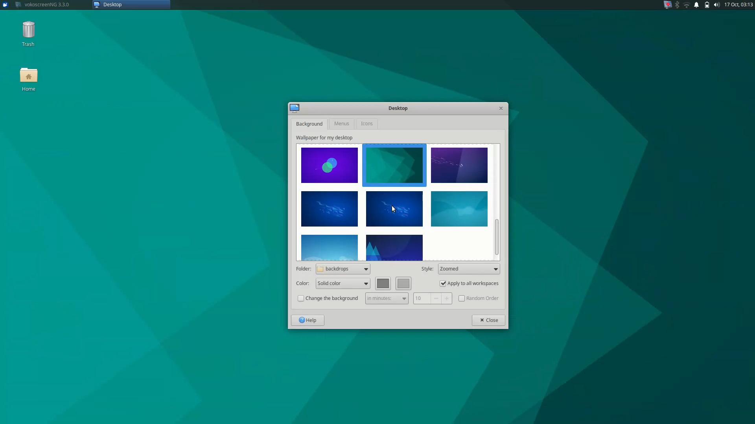Click the volume speaker icon

point(716,4)
